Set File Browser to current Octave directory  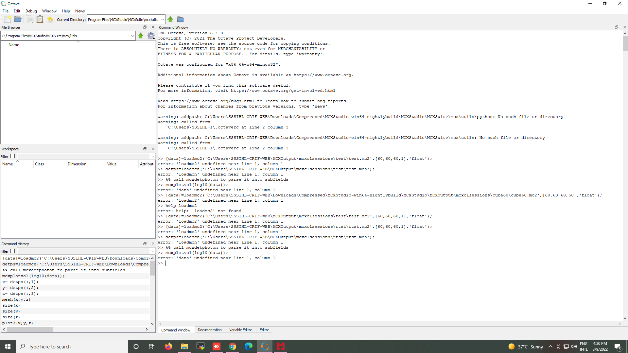pyautogui.click(x=141, y=36)
